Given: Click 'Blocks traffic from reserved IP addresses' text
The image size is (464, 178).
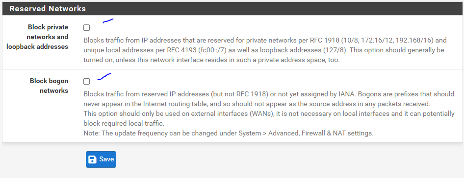Looking at the screenshot, I should point(146,94).
